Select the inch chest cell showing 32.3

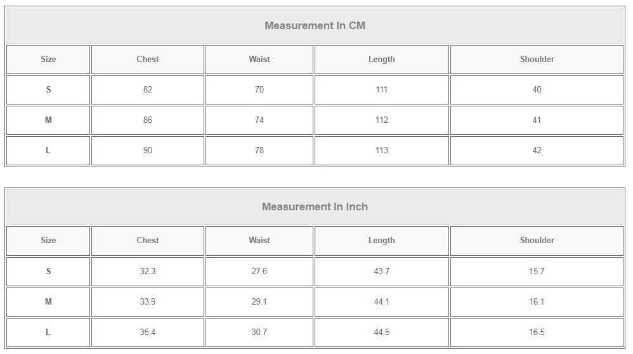pos(148,272)
